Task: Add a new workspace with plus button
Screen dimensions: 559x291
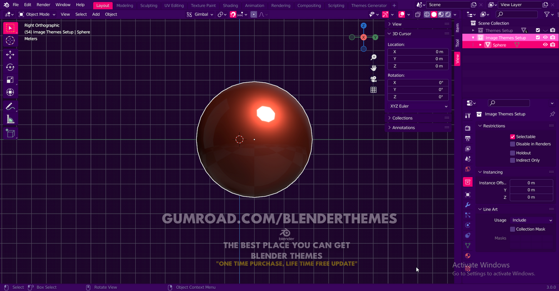Action: [x=394, y=6]
